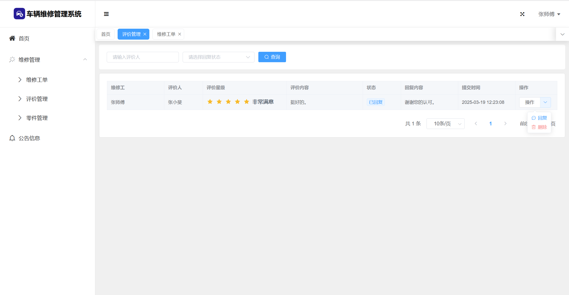This screenshot has width=569, height=295.
Task: Click the 操作 button in the row
Action: (530, 102)
